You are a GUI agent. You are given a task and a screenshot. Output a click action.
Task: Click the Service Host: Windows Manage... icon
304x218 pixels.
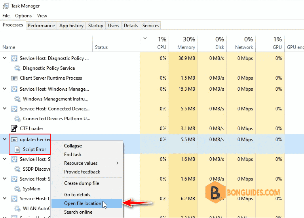click(14, 89)
